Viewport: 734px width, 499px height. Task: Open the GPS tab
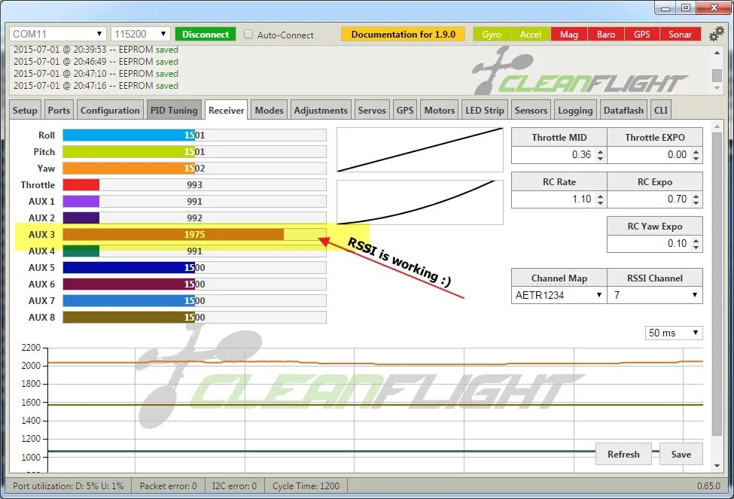pyautogui.click(x=405, y=111)
